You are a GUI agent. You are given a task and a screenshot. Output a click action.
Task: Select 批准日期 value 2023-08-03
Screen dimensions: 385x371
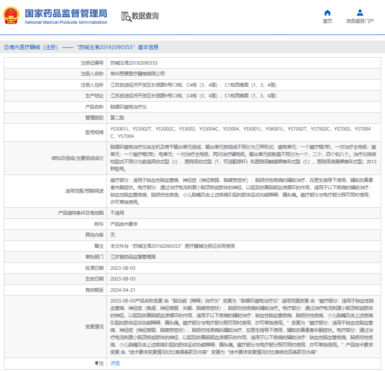point(123,268)
